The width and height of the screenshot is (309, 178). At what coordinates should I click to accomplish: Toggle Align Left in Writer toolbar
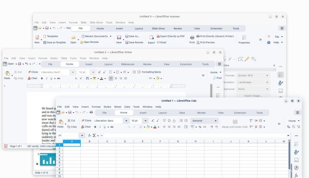(x=111, y=79)
